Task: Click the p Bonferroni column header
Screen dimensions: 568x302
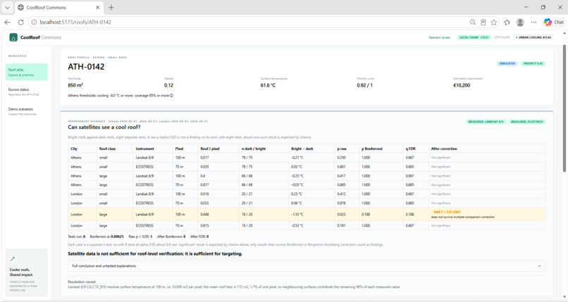Action: click(372, 149)
